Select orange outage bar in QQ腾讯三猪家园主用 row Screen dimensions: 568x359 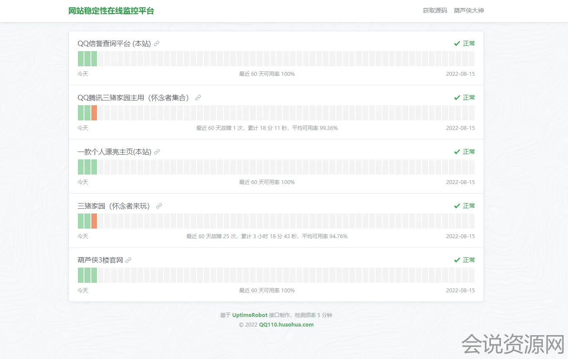coord(94,113)
